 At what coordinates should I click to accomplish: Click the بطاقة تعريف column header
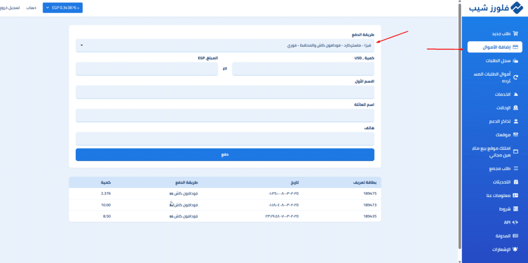click(x=365, y=183)
